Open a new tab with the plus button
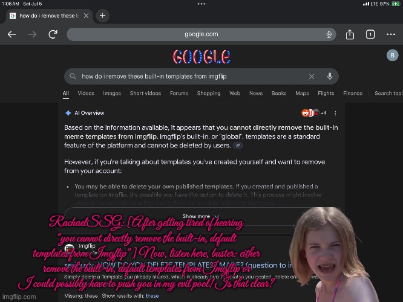This screenshot has height=302, width=403. click(x=102, y=15)
